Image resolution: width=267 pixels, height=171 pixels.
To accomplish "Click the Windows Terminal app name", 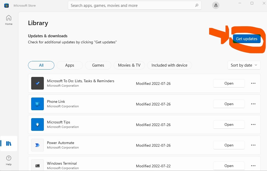I will click(62, 163).
